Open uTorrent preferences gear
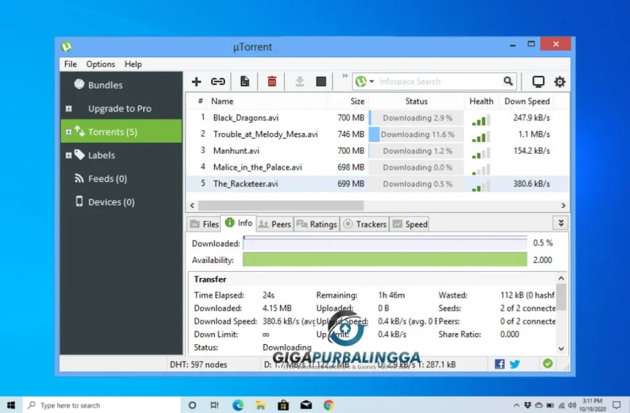Image resolution: width=630 pixels, height=413 pixels. (559, 81)
